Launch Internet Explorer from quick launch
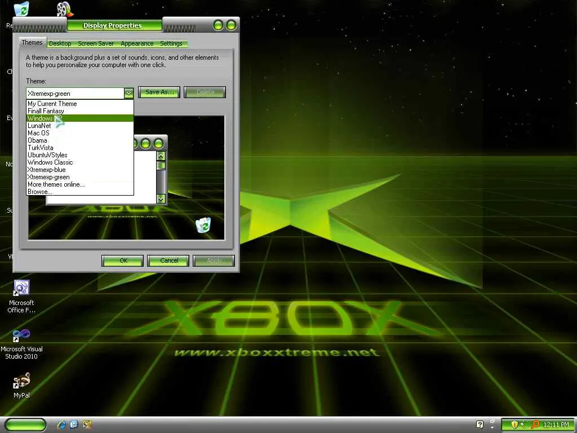 click(x=61, y=425)
